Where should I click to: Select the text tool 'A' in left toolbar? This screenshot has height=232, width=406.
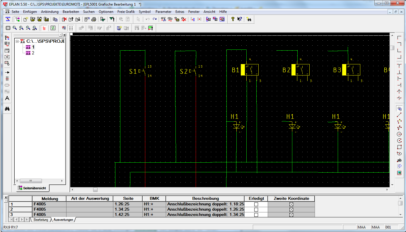7,98
